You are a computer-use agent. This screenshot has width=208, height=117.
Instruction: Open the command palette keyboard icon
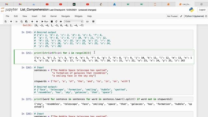click(87, 21)
